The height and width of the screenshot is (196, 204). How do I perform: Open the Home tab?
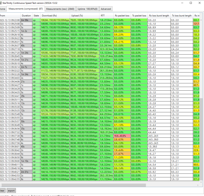tap(3, 9)
